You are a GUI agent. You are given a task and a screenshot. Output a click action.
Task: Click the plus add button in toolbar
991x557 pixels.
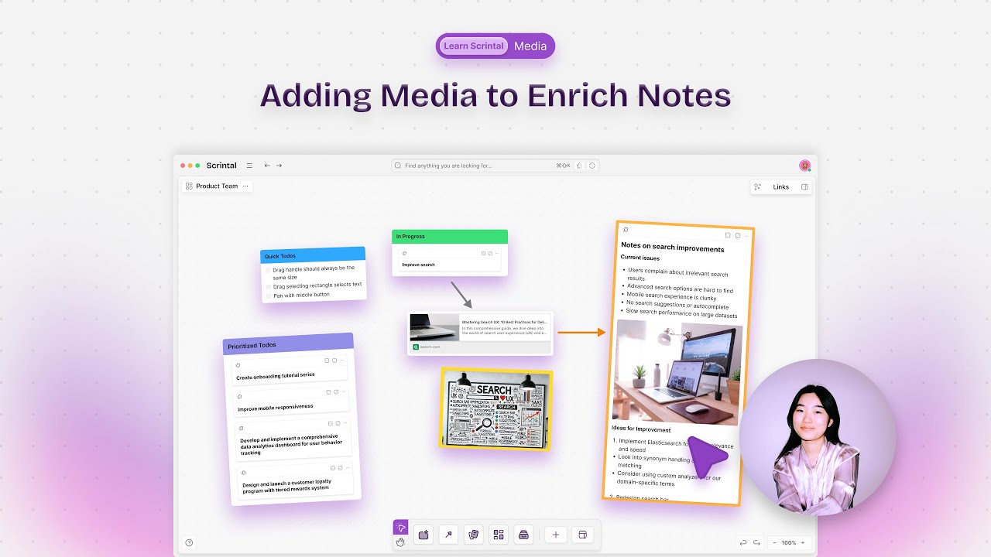point(555,535)
